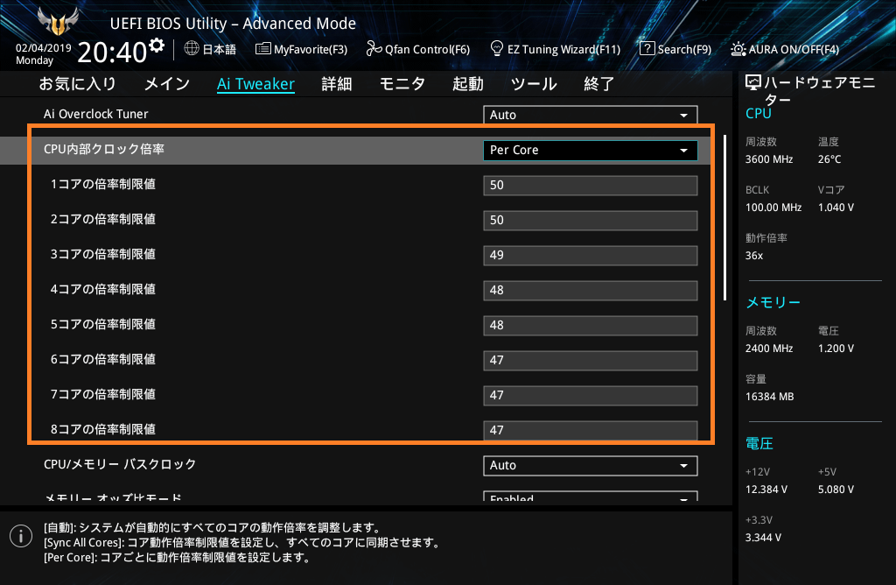Click the 5.080 V reading
This screenshot has width=896, height=585.
pos(836,490)
